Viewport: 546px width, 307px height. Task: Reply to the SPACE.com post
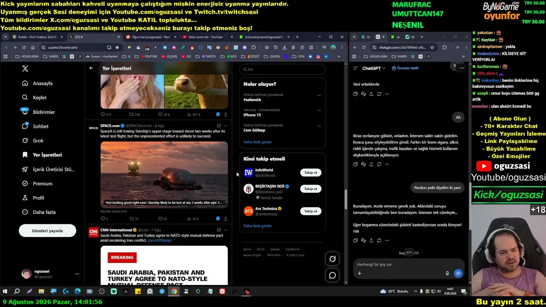click(x=104, y=219)
